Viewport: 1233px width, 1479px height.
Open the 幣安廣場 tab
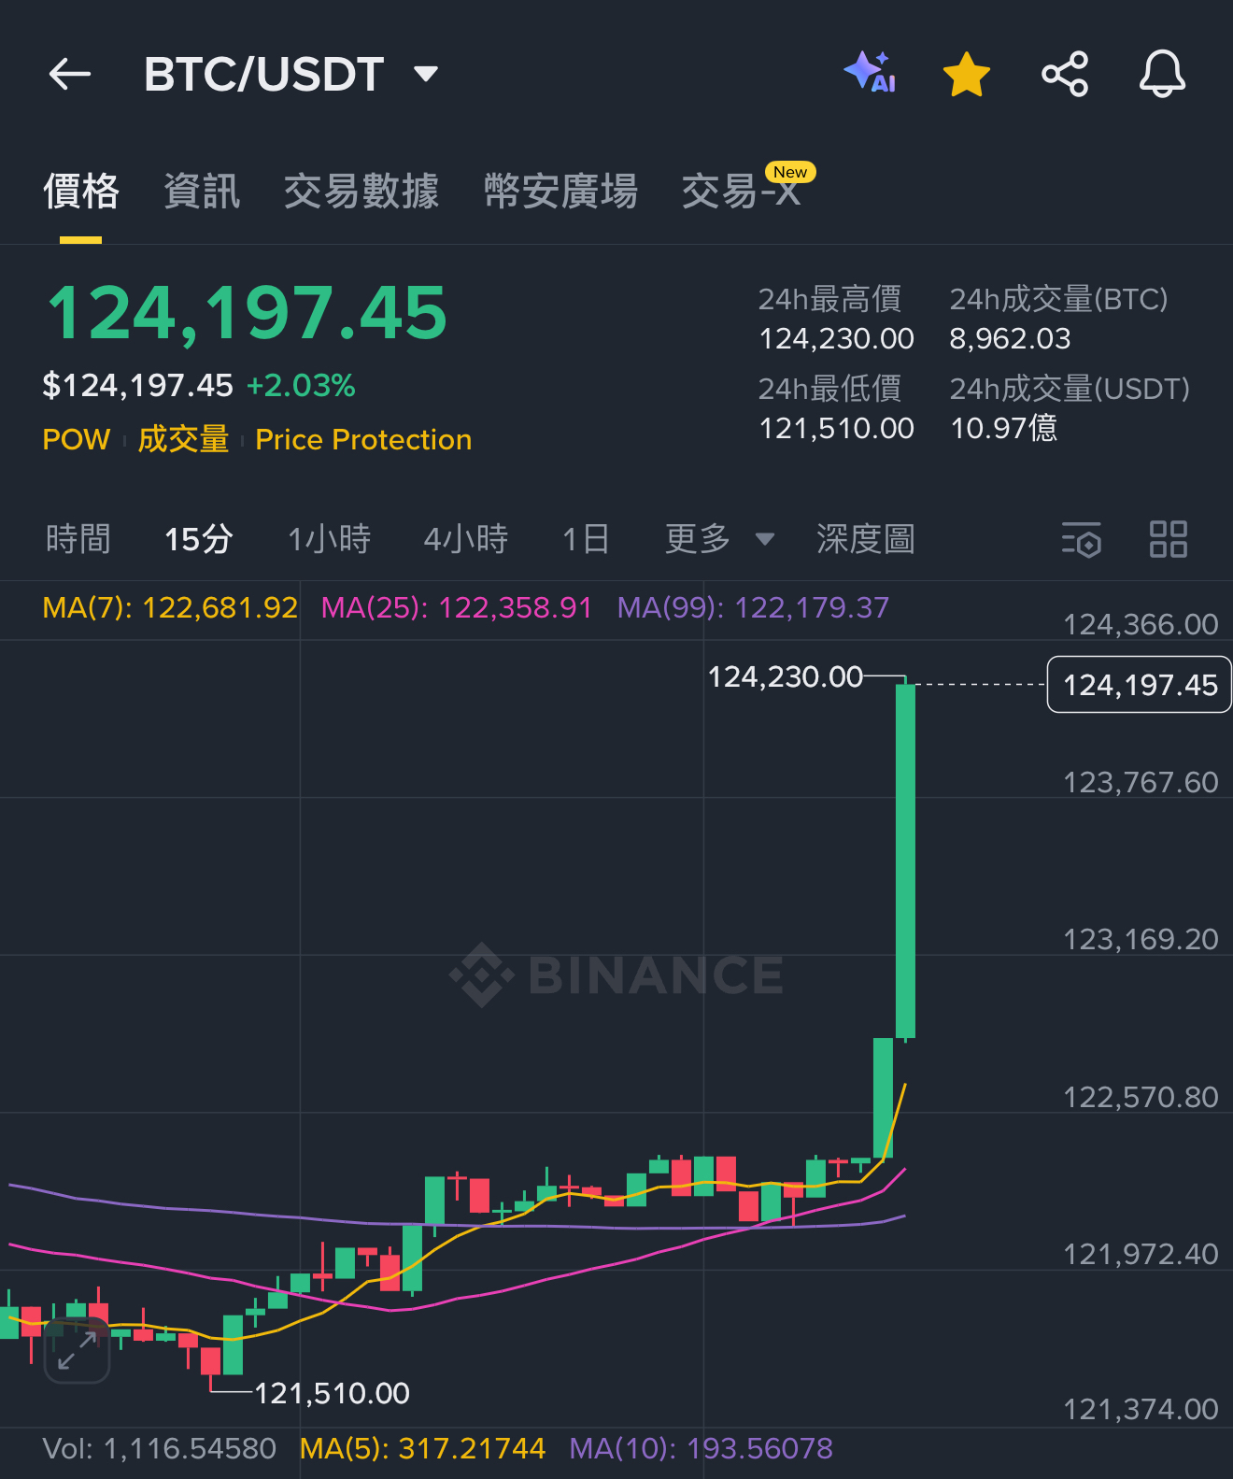click(x=560, y=192)
